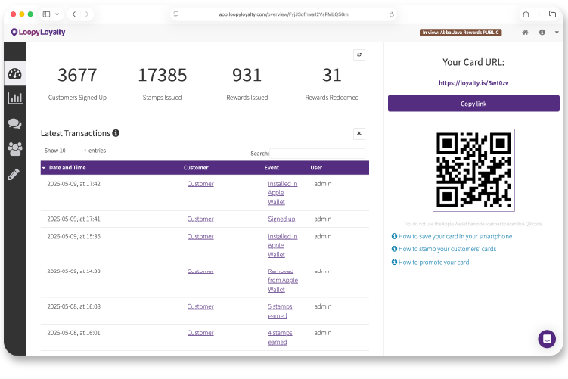Toggle the browser sidebar icon
Viewport: 568px width, 379px height.
click(46, 14)
